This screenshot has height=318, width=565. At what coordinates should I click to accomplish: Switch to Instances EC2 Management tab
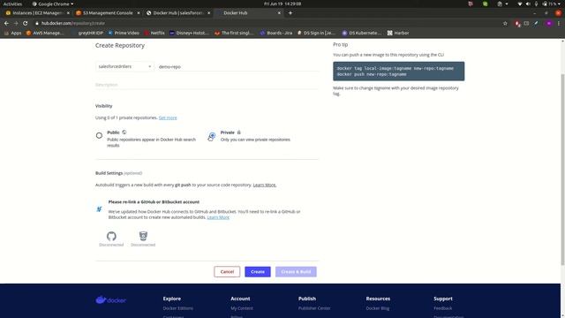click(37, 13)
